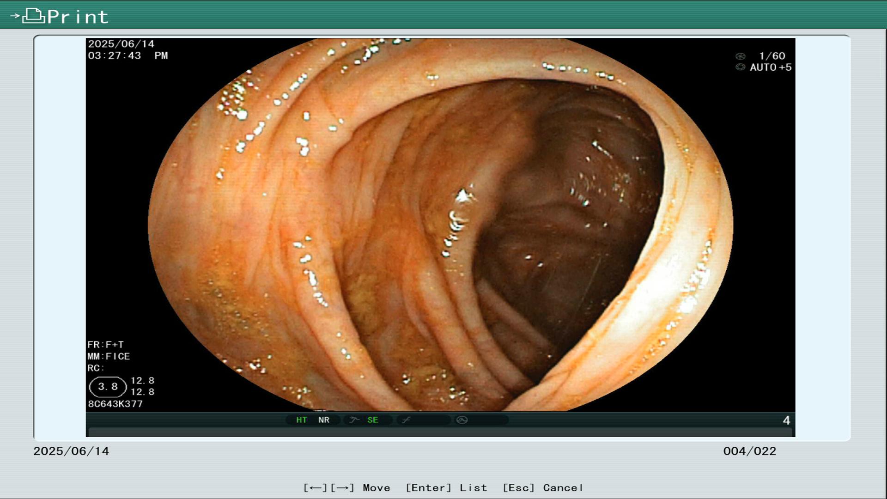The height and width of the screenshot is (499, 887).
Task: Click the 03:27:43 PM timestamp overlay
Action: 128,56
